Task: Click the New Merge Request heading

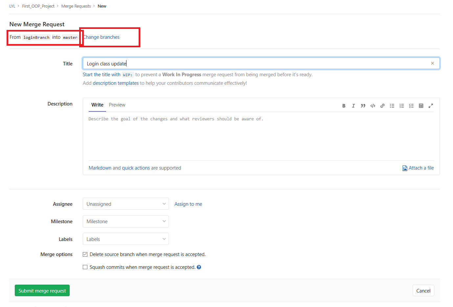Action: point(37,24)
